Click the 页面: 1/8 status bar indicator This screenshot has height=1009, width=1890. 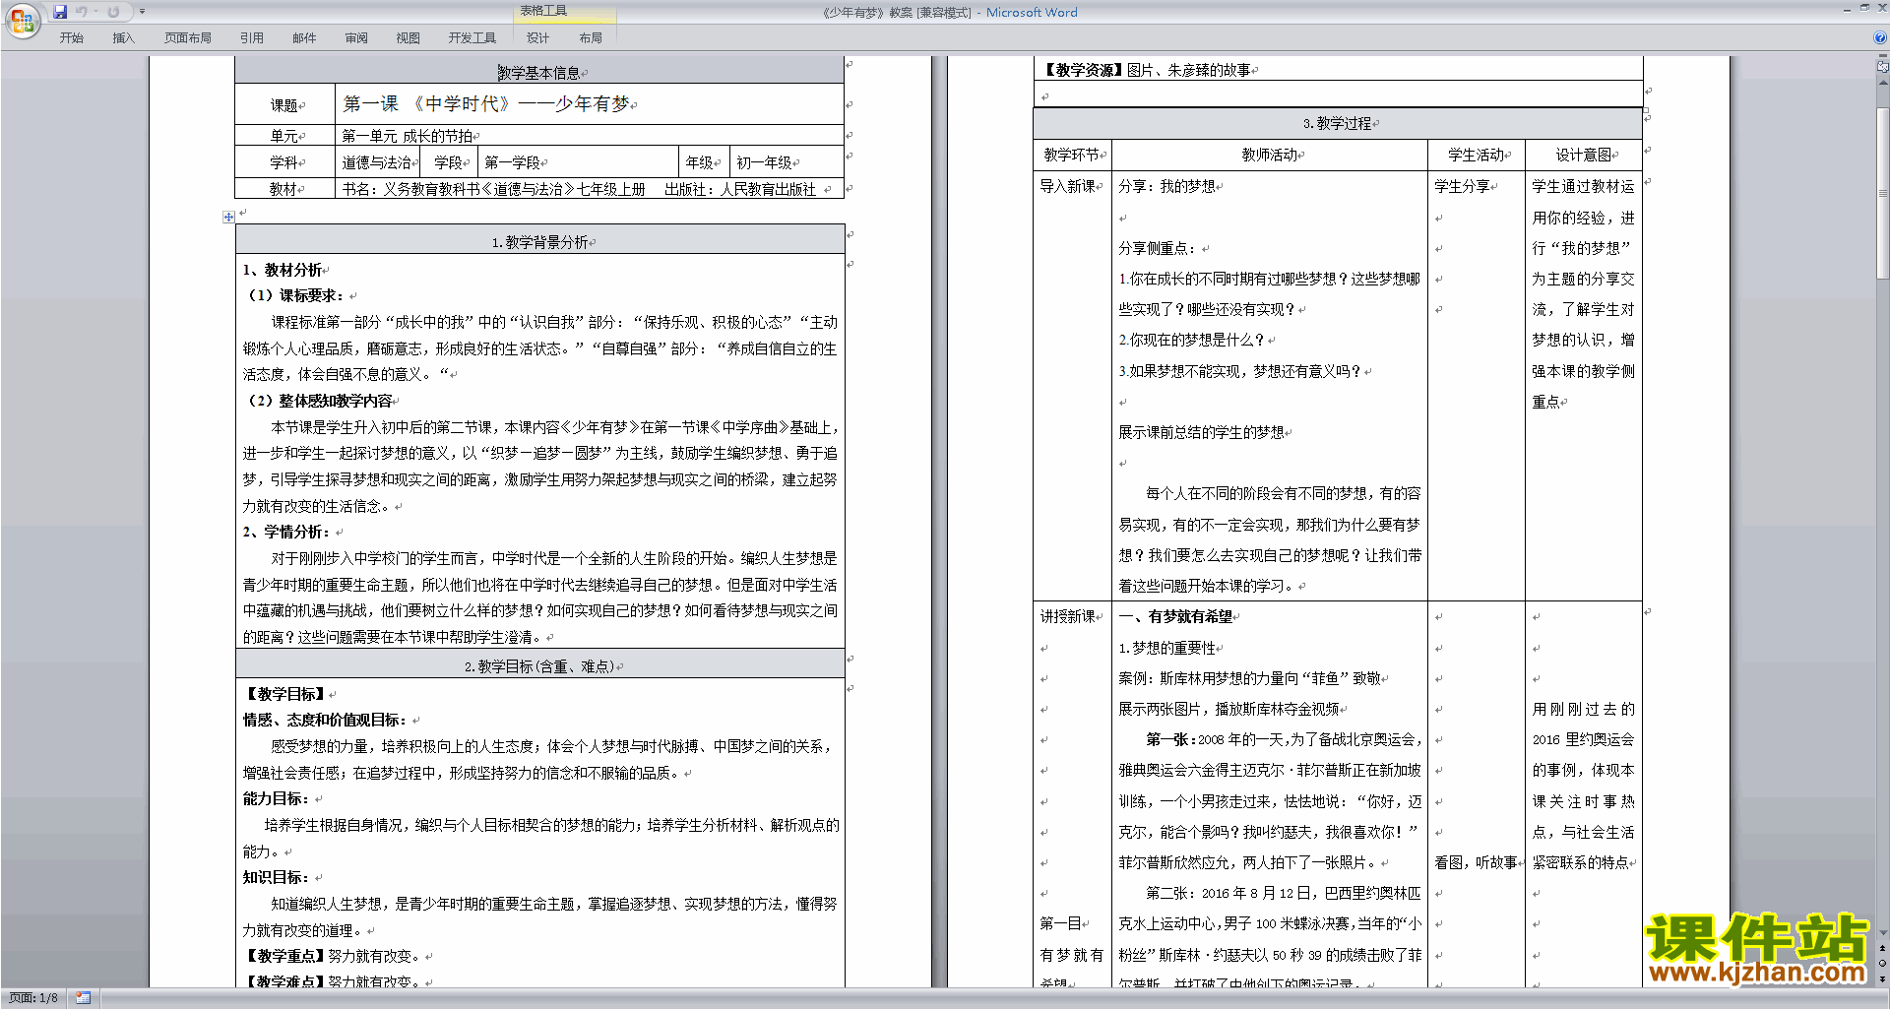click(x=33, y=998)
